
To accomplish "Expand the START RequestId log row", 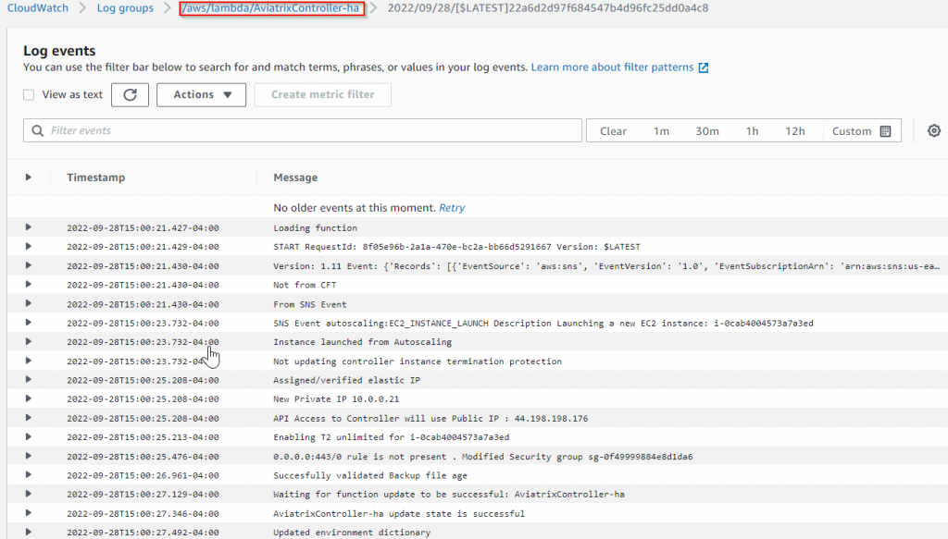I will (x=29, y=246).
